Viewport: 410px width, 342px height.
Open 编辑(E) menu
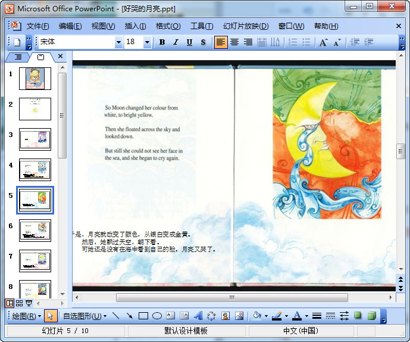[70, 26]
